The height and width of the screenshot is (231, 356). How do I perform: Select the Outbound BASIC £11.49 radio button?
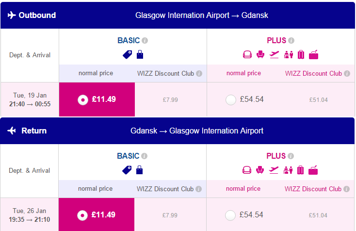pos(83,99)
